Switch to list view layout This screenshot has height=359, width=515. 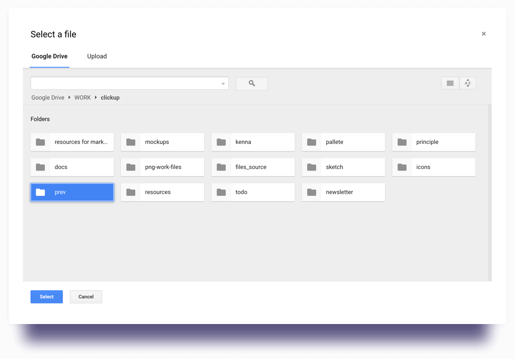tap(450, 83)
